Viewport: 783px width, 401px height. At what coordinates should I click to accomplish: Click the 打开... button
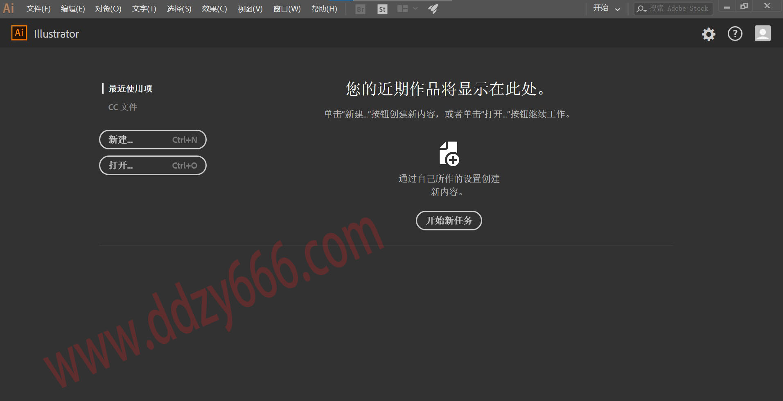(x=153, y=165)
